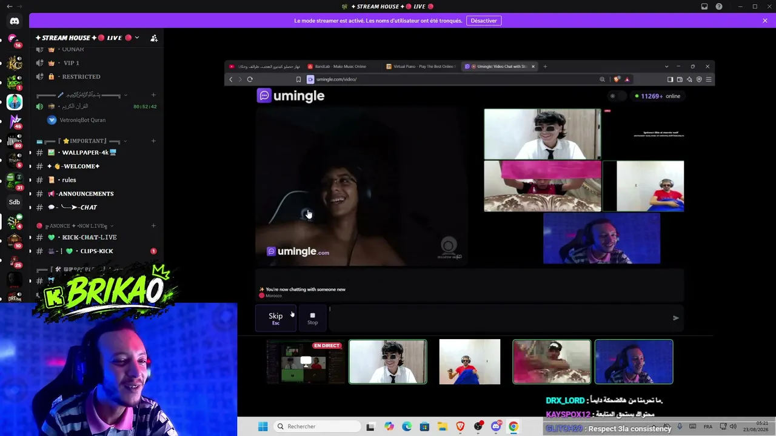Open the browser hamburger menu
This screenshot has width=776, height=436.
tap(709, 79)
